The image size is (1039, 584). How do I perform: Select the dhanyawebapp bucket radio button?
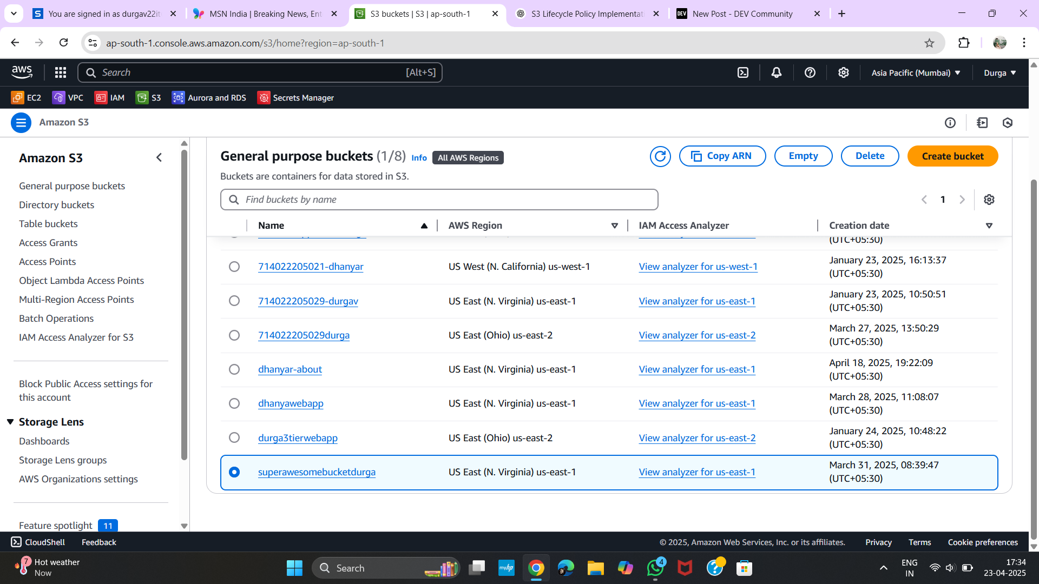(234, 403)
